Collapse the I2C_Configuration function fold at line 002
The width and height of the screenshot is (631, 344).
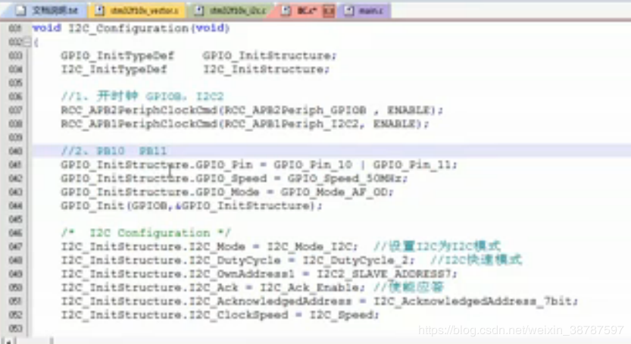click(27, 42)
